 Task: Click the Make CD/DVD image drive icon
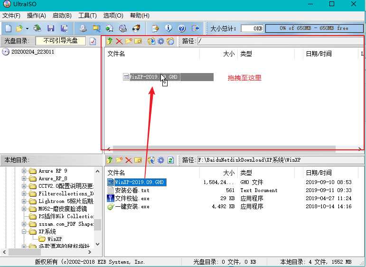pyautogui.click(x=83, y=28)
